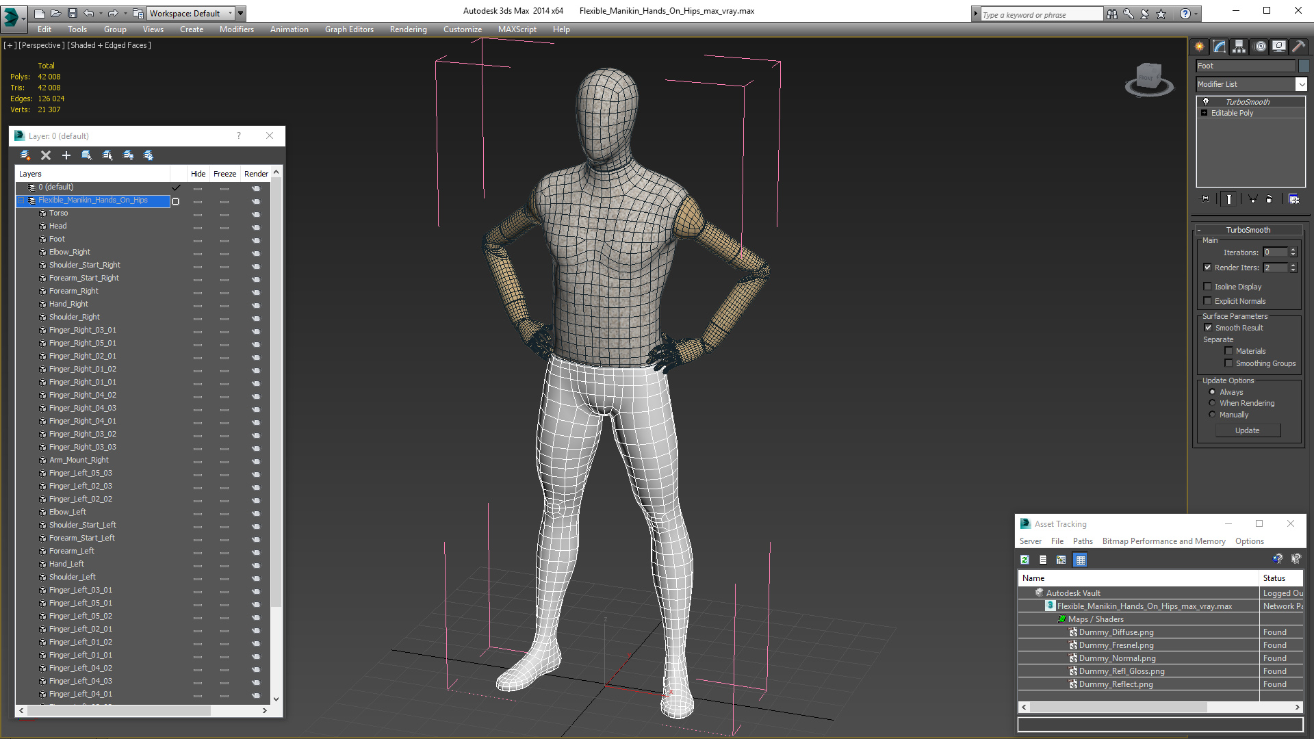This screenshot has width=1314, height=739.
Task: Open the Undo history dropdown arrow
Action: 101,13
